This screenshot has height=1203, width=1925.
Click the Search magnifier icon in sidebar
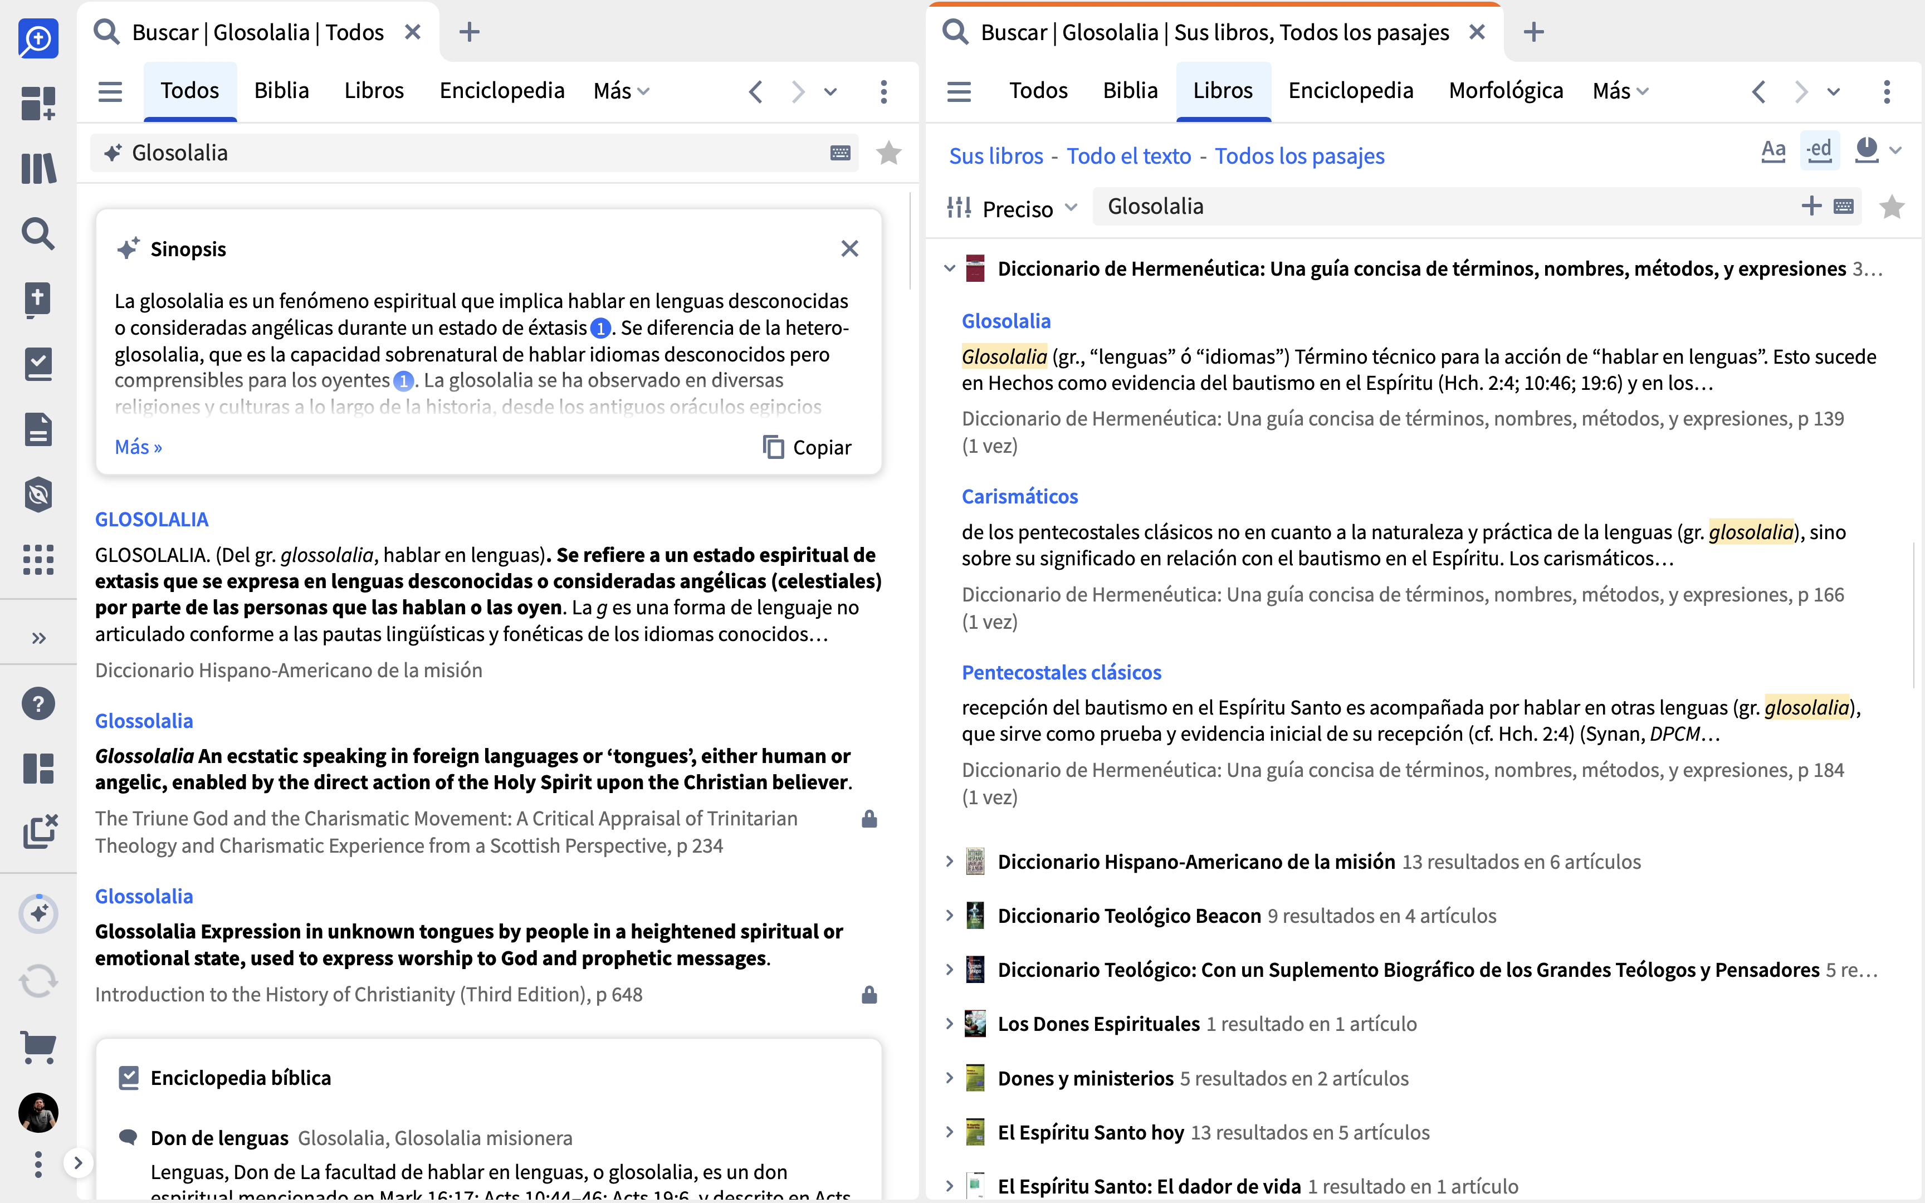(x=38, y=234)
